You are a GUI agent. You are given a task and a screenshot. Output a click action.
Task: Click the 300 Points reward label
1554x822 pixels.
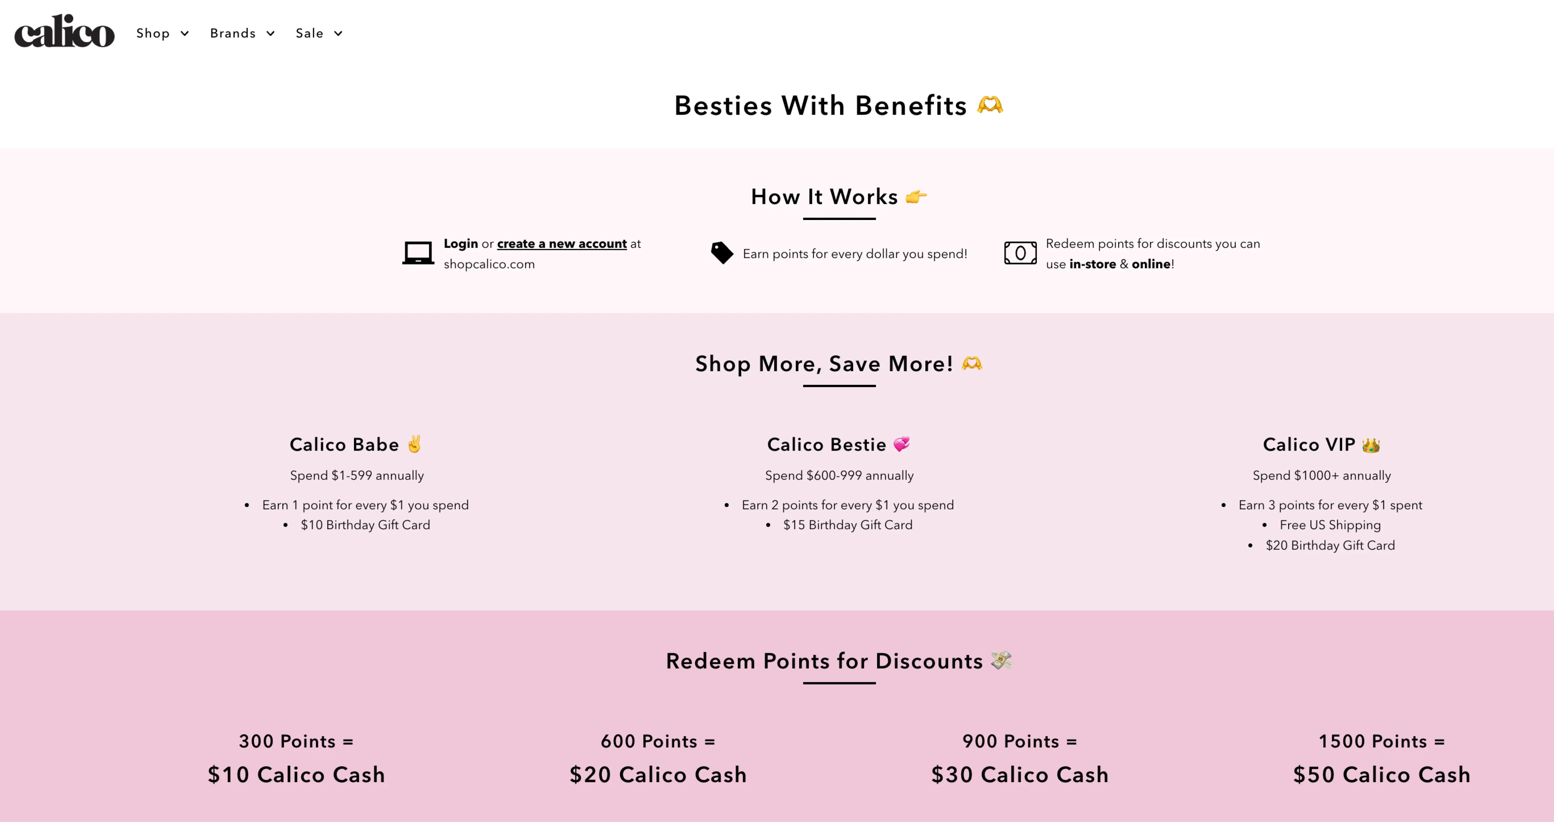pos(296,741)
